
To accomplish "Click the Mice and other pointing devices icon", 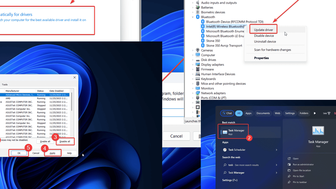I will tap(197, 83).
